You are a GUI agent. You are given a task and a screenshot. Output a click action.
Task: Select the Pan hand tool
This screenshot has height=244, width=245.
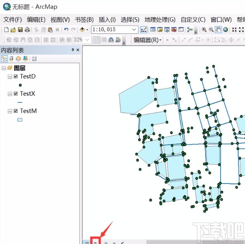pyautogui.click(x=218, y=29)
